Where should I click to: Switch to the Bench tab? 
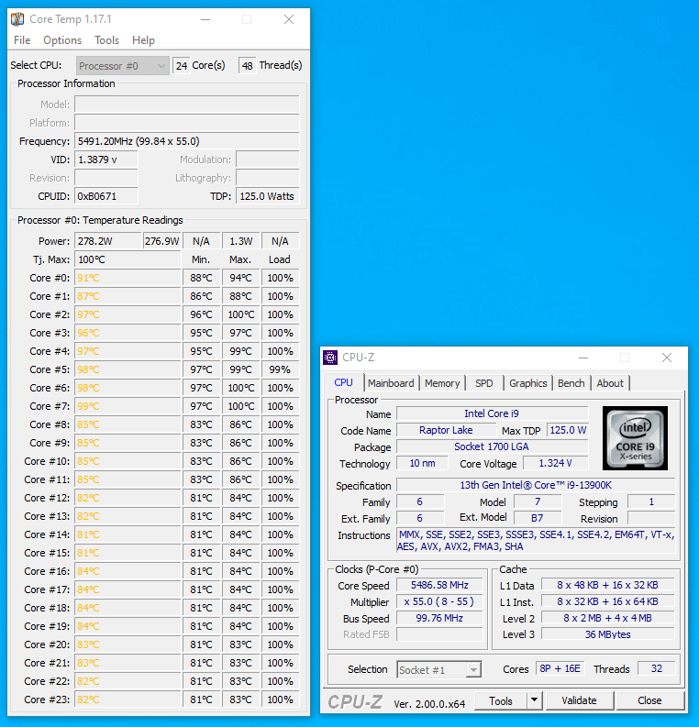pos(571,383)
